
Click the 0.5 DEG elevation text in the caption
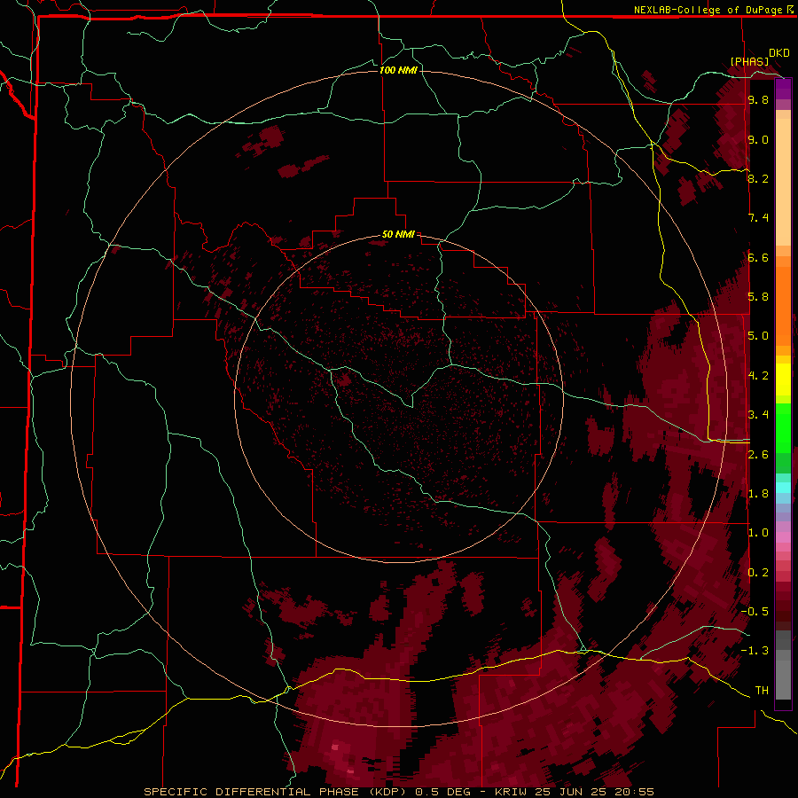[442, 792]
